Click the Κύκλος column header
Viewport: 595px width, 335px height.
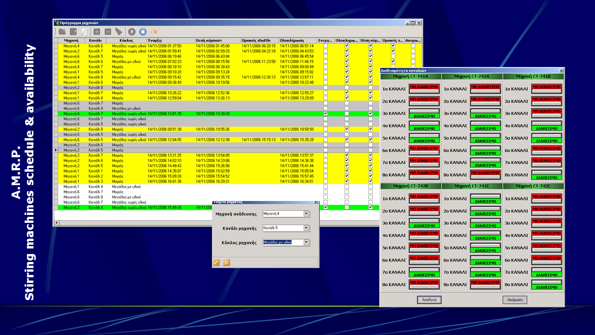pos(126,40)
